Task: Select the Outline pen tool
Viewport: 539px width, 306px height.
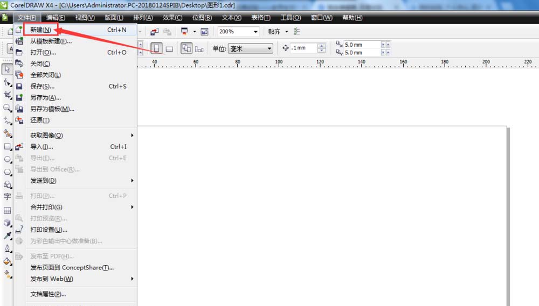Action: click(7, 248)
